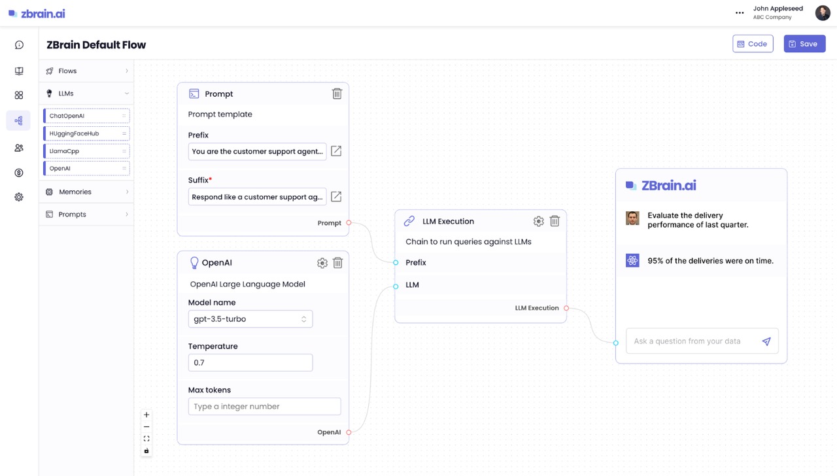Open the book/knowledge icon in left sidebar

point(19,71)
